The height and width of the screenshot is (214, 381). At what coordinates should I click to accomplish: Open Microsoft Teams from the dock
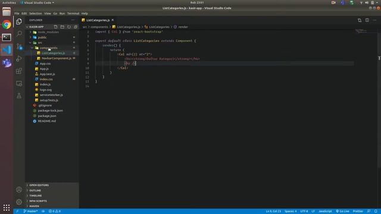point(7,62)
